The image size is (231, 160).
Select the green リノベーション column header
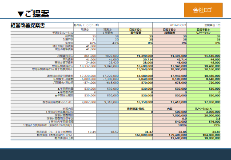coord(203,33)
